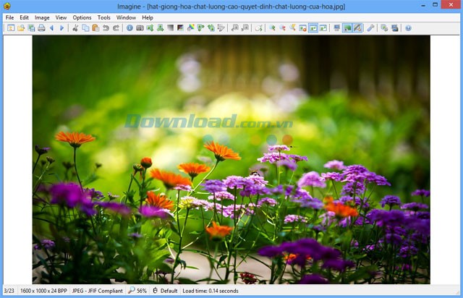
Task: Go to next image with right arrow
Action: click(x=61, y=28)
